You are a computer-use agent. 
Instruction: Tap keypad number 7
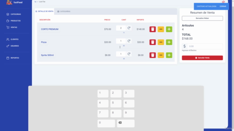tap(103, 114)
